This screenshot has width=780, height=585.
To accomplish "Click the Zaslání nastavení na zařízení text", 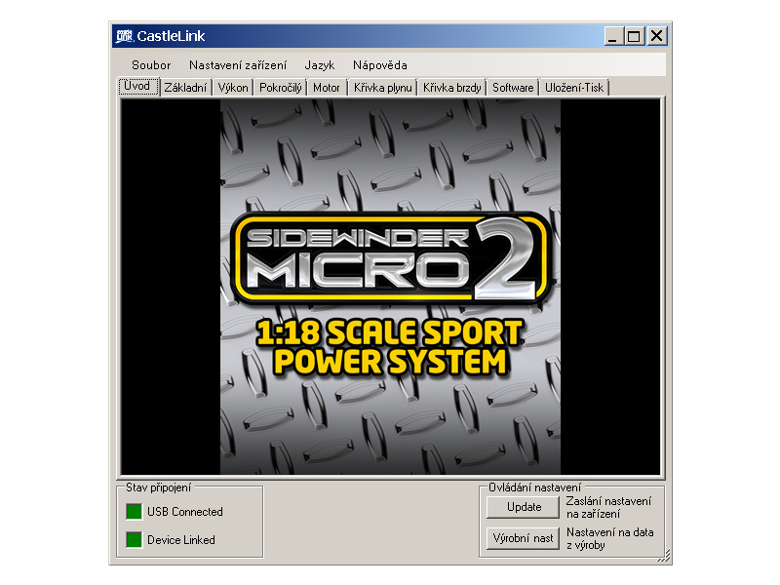I will click(x=608, y=507).
